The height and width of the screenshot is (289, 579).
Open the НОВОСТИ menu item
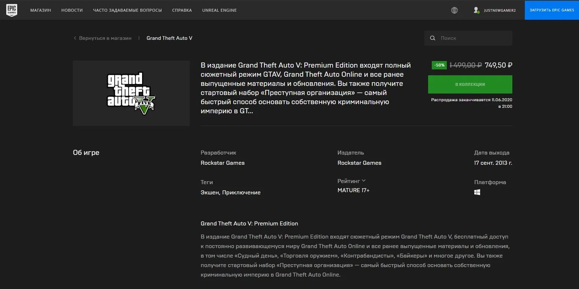click(x=72, y=10)
